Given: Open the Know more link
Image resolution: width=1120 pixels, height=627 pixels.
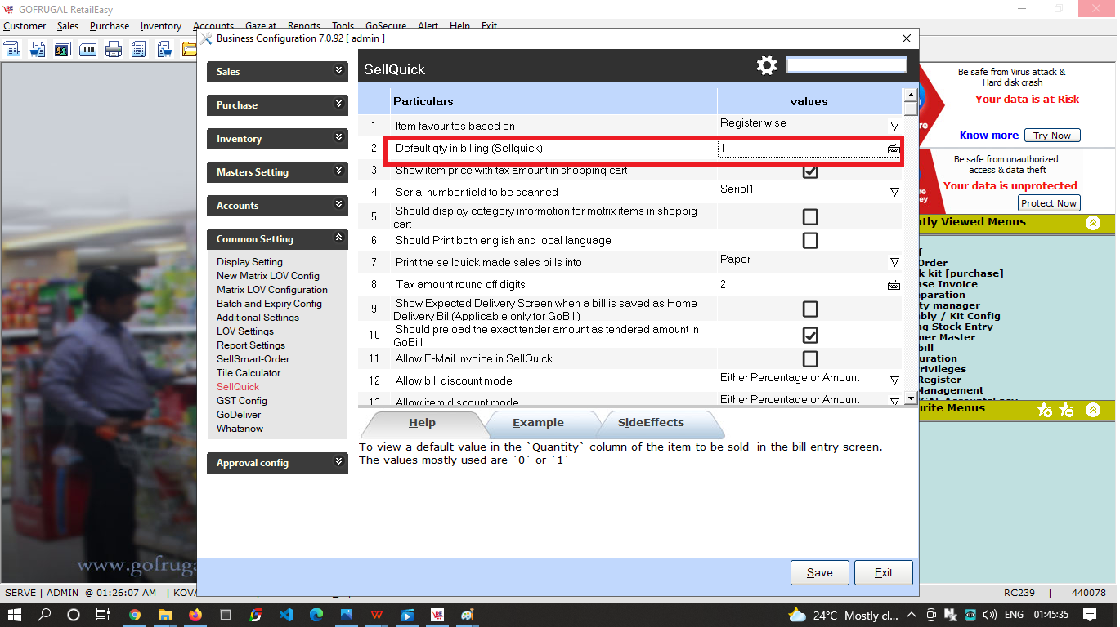Looking at the screenshot, I should pyautogui.click(x=989, y=136).
